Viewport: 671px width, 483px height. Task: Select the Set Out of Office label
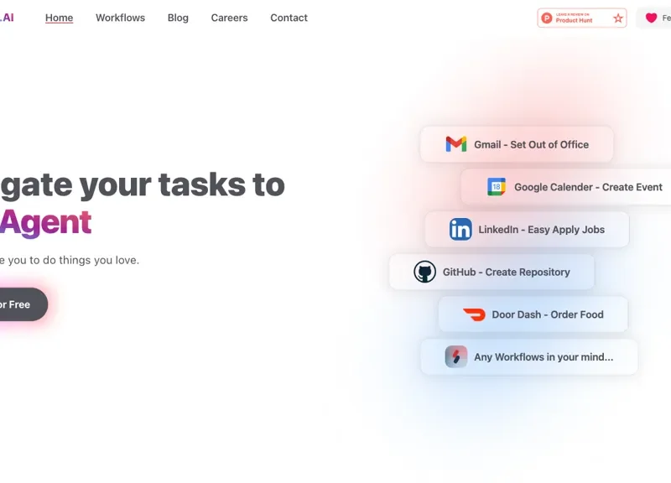[x=549, y=144]
